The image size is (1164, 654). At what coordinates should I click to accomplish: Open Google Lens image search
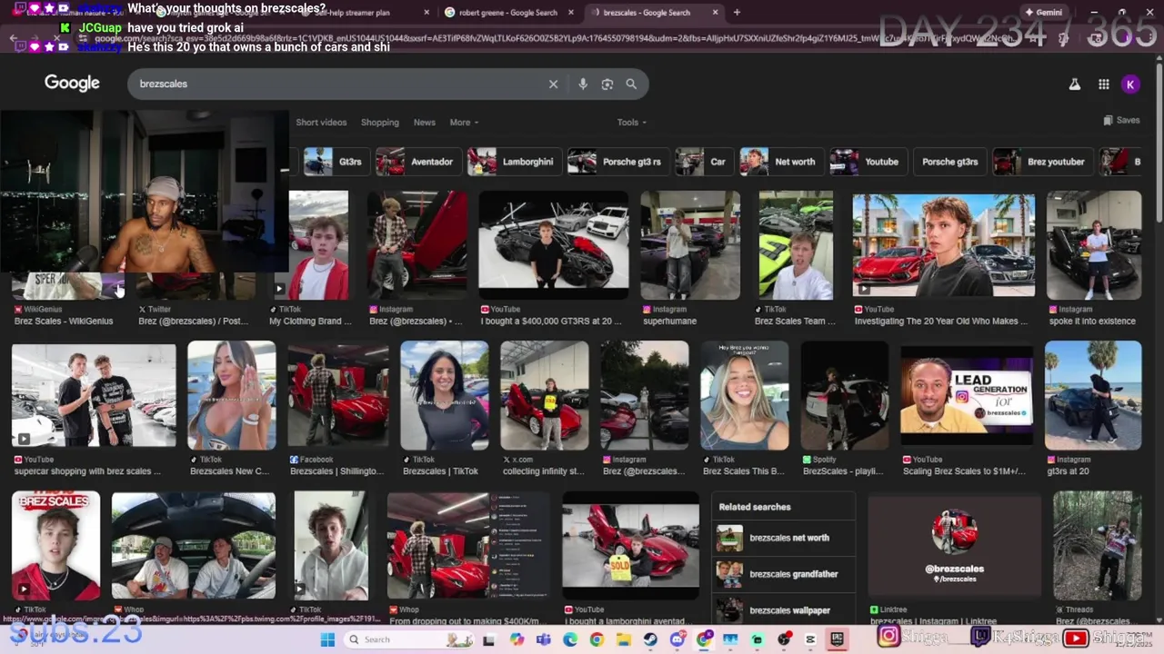(x=607, y=84)
